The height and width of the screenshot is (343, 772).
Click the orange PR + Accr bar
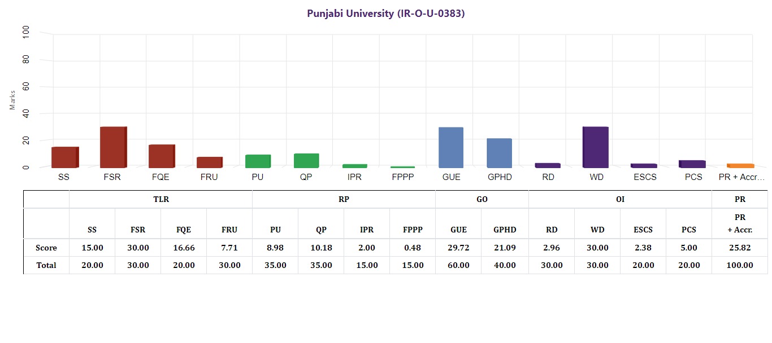click(740, 166)
